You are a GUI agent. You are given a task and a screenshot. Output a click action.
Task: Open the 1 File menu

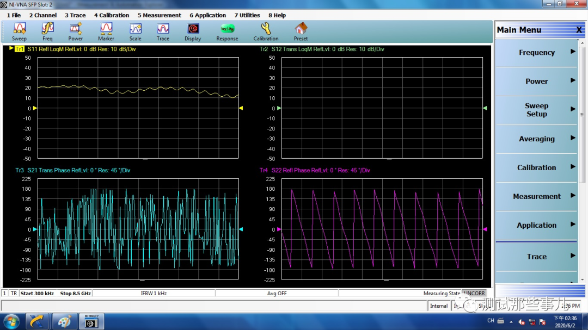[x=14, y=15]
